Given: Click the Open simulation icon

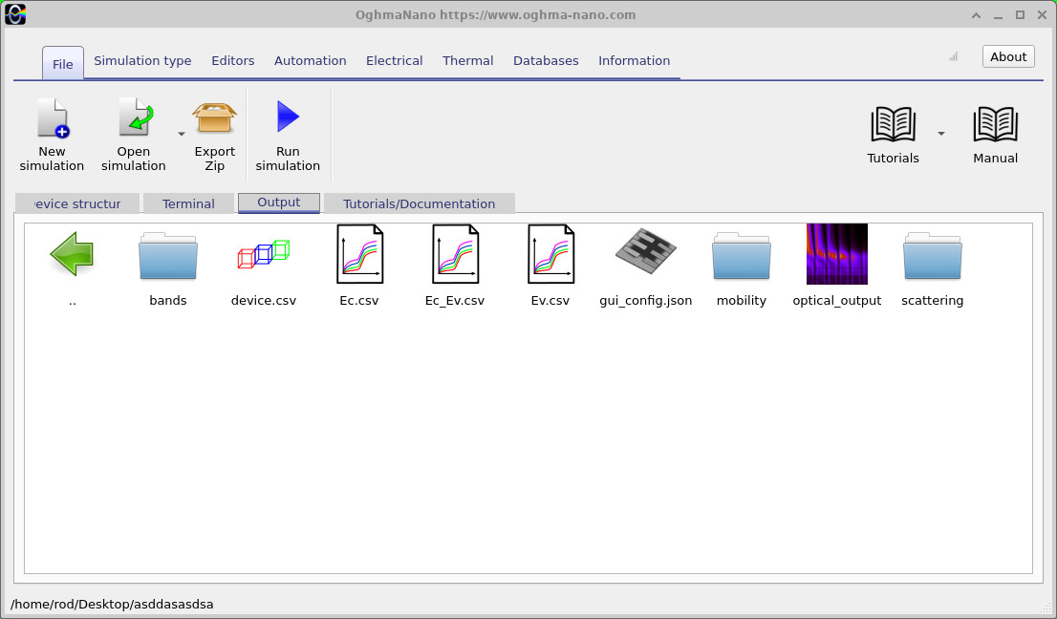Looking at the screenshot, I should [x=136, y=117].
